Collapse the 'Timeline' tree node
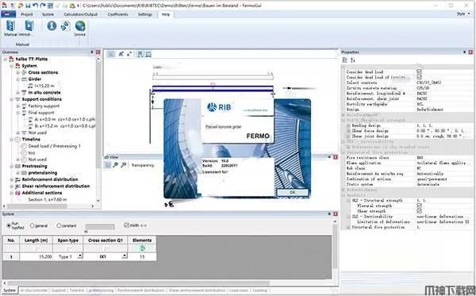 (x=12, y=140)
